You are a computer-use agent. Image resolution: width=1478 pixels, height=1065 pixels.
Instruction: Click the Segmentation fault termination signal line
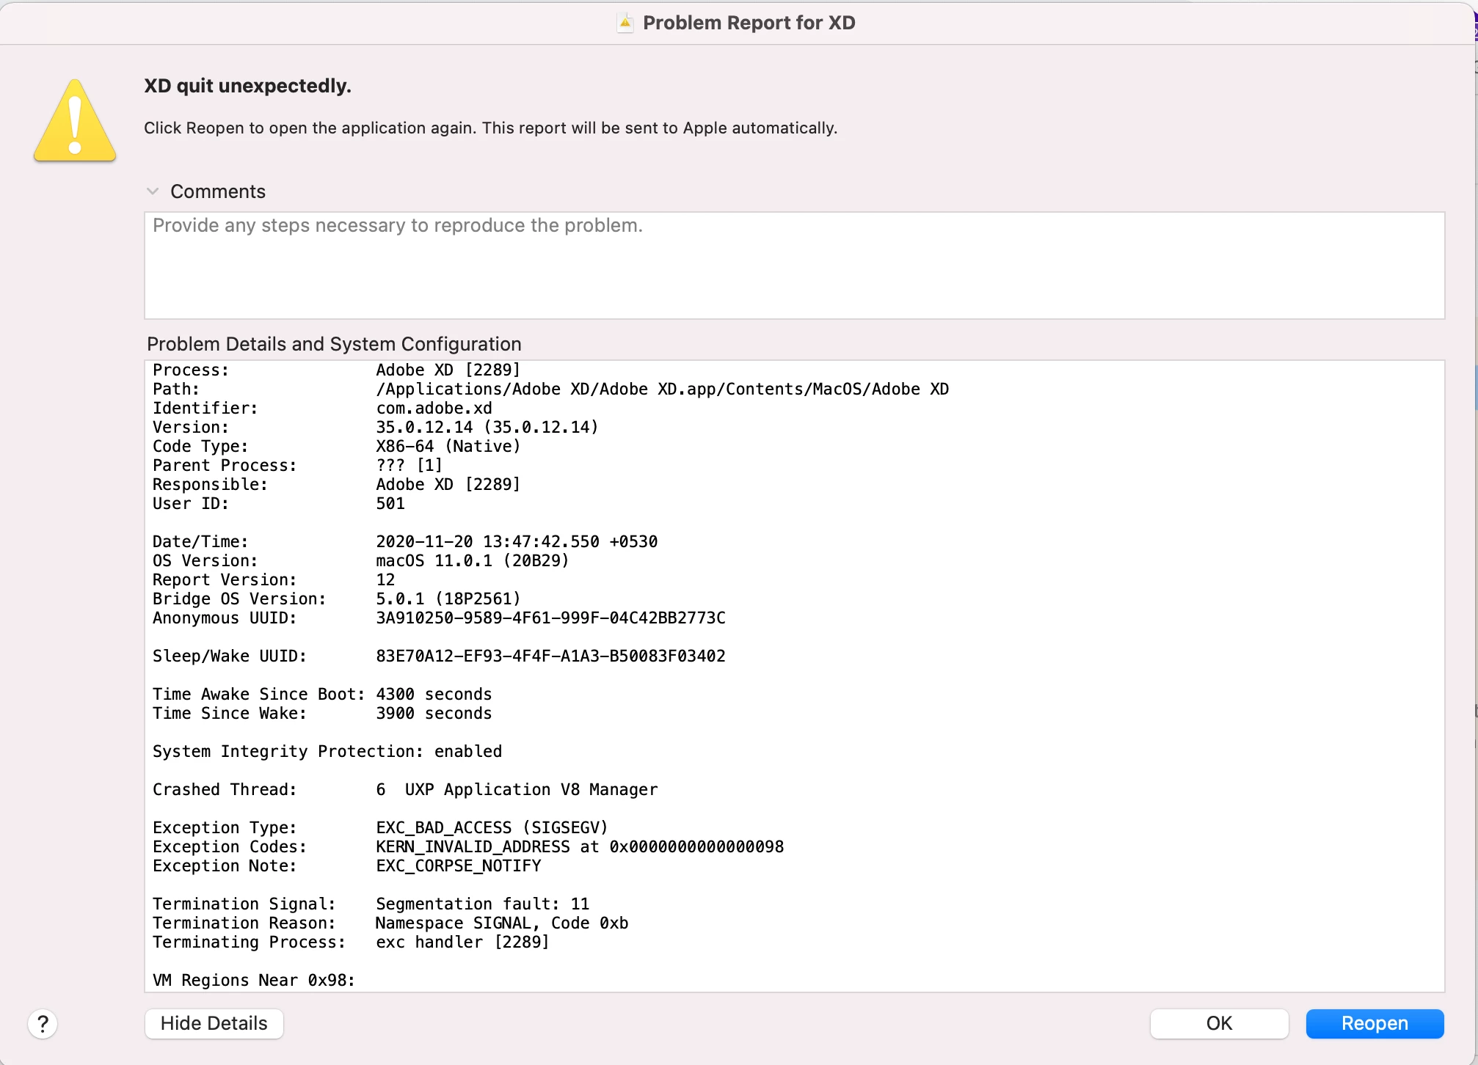[x=482, y=904]
